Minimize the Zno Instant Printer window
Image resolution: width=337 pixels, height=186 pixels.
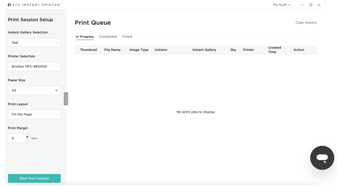(302, 5)
